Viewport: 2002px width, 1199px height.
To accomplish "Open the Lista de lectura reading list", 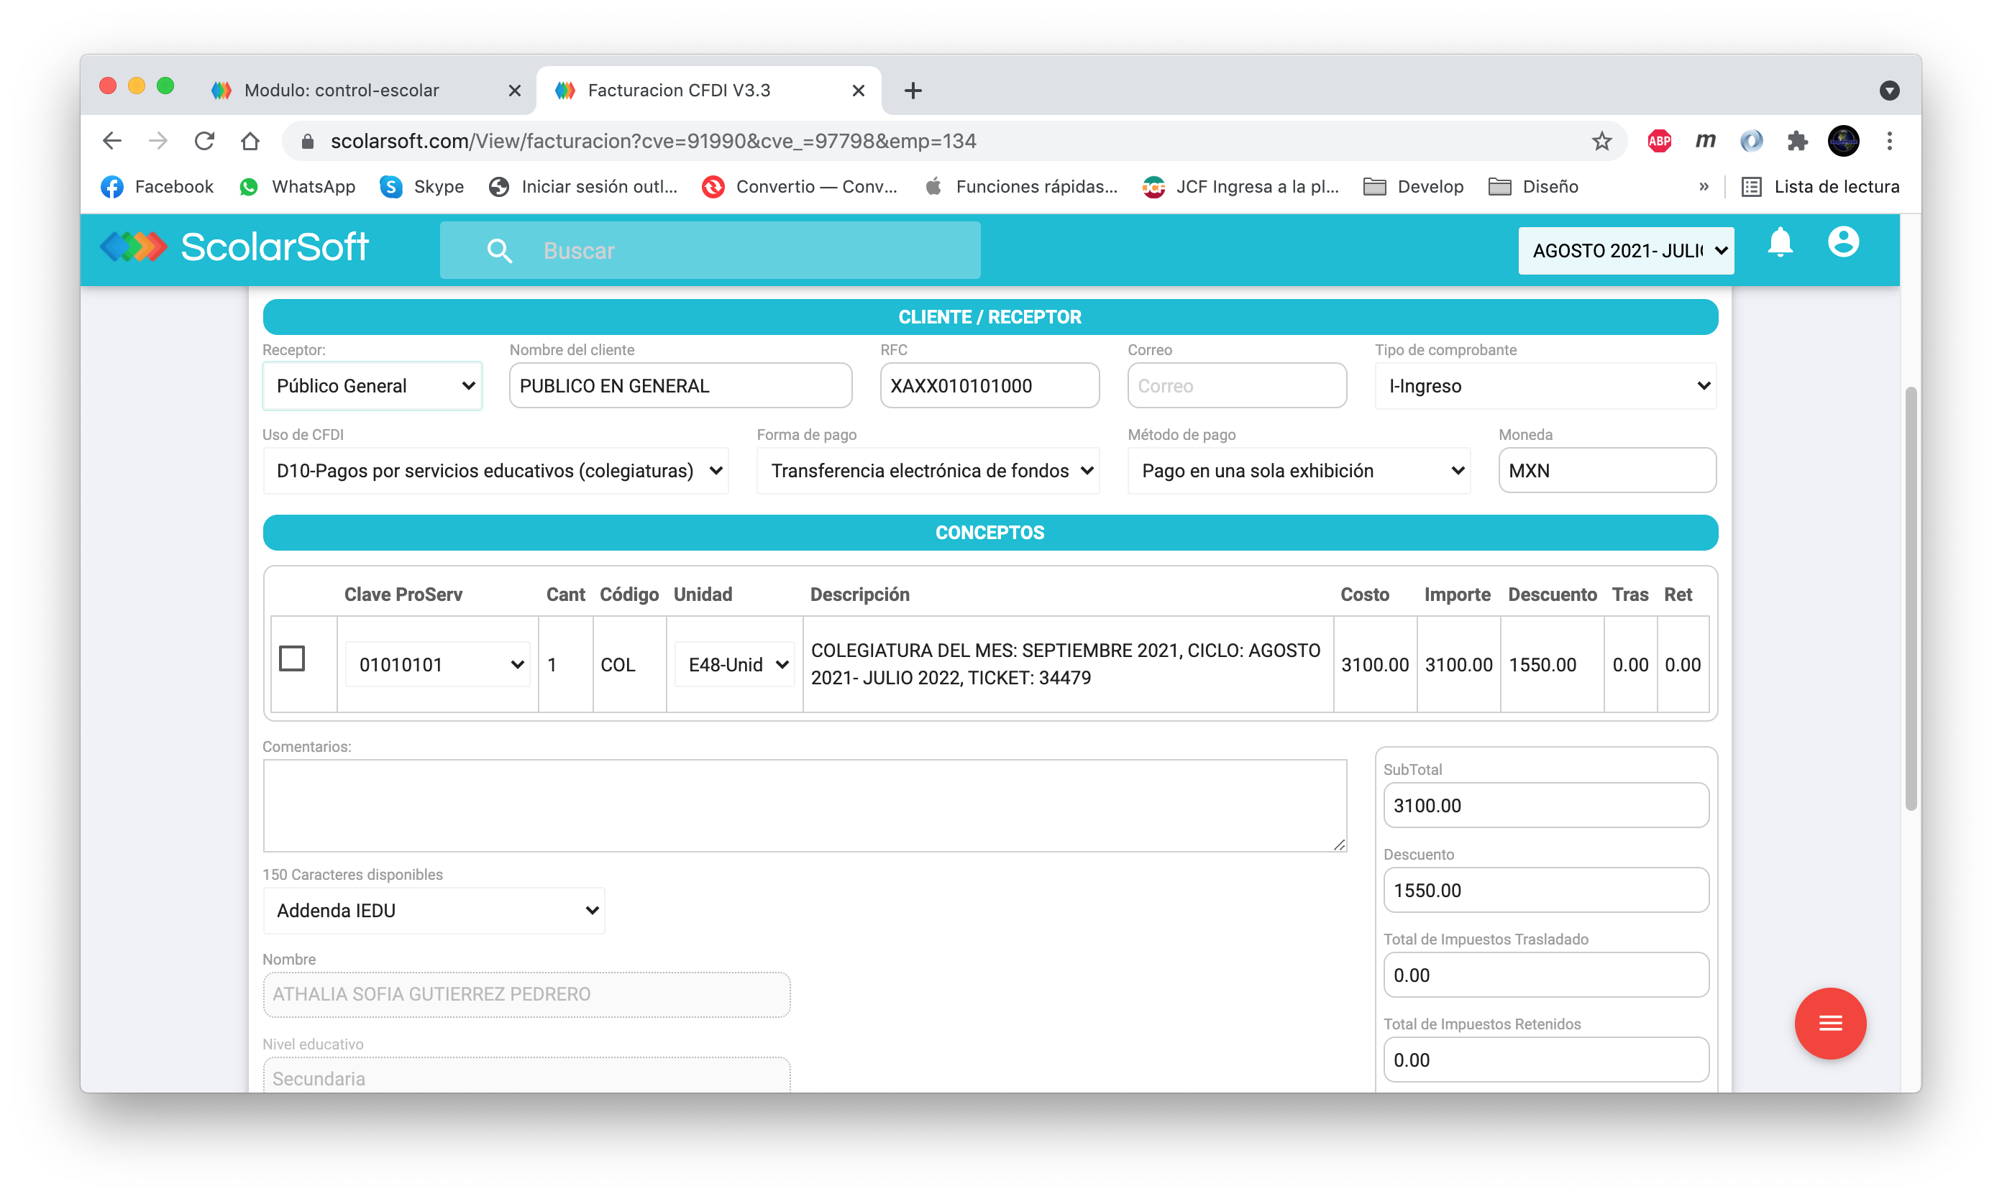I will 1819,187.
